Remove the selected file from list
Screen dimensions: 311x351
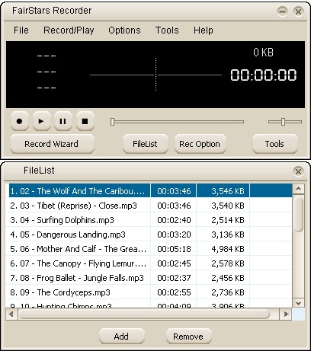tap(188, 337)
